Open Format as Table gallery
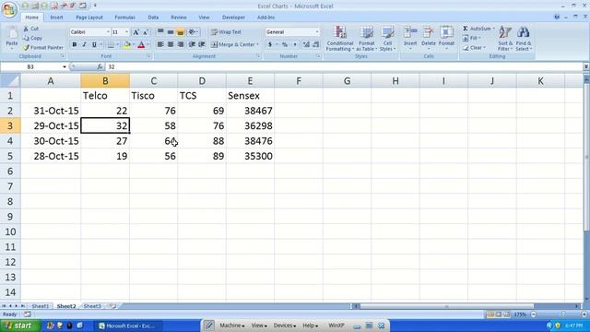 [366, 39]
